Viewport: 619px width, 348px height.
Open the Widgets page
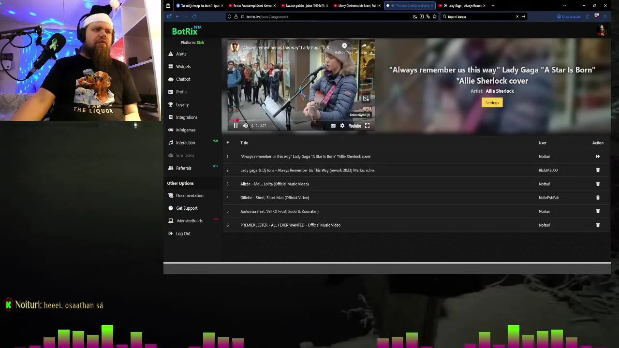point(183,67)
